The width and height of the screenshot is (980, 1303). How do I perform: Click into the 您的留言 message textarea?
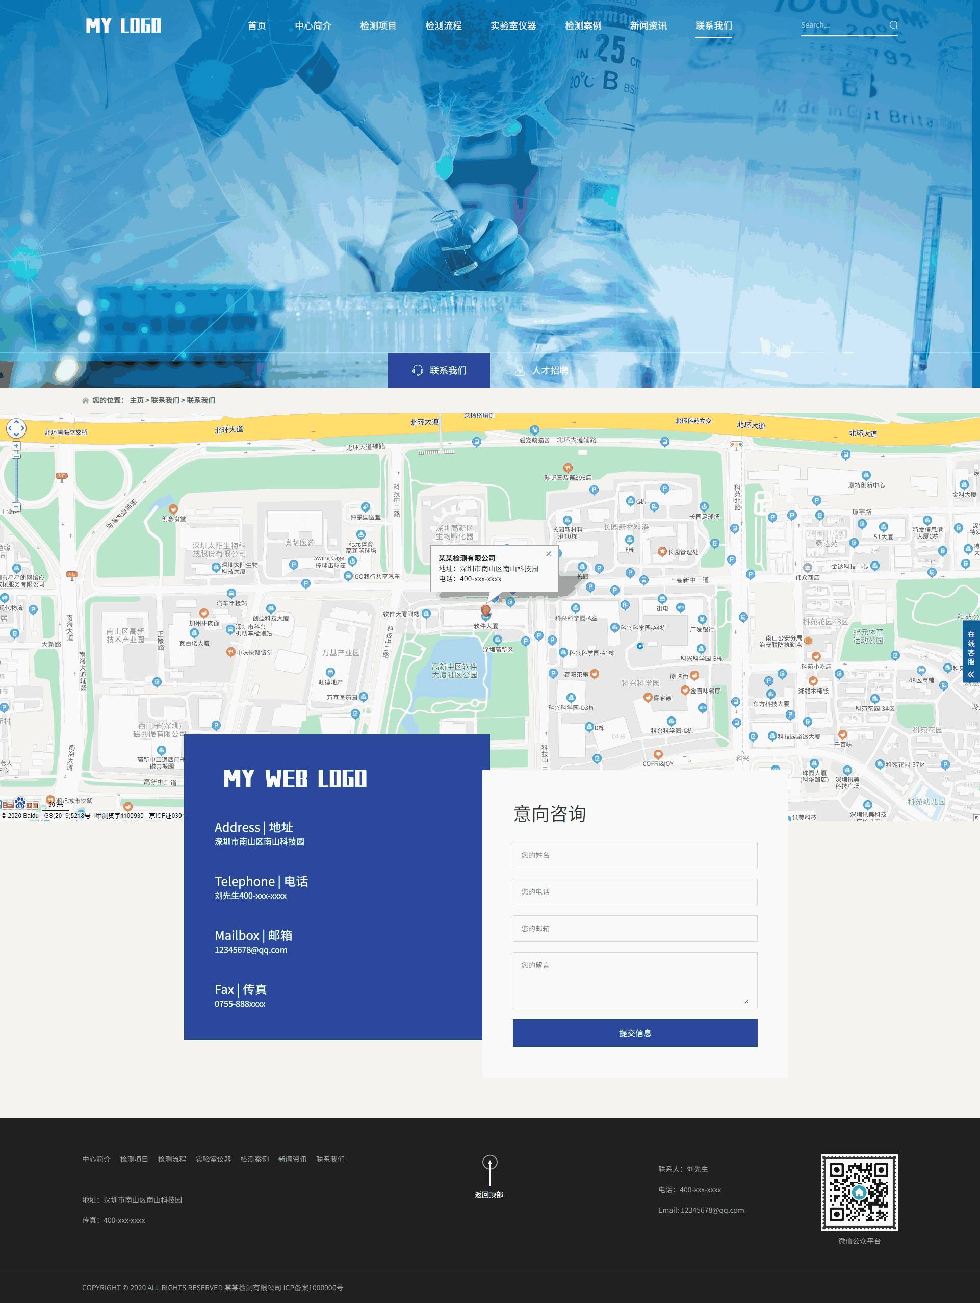634,980
